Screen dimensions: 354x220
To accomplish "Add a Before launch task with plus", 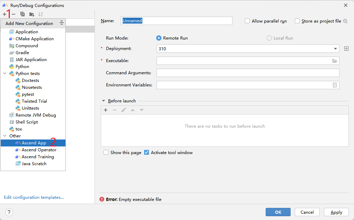I will pos(106,110).
